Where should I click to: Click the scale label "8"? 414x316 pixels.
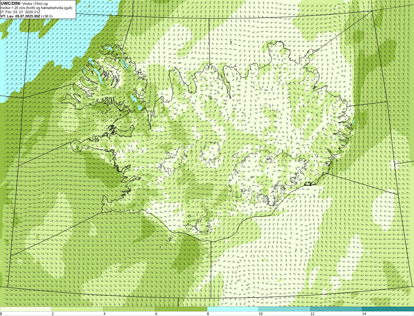point(208,314)
